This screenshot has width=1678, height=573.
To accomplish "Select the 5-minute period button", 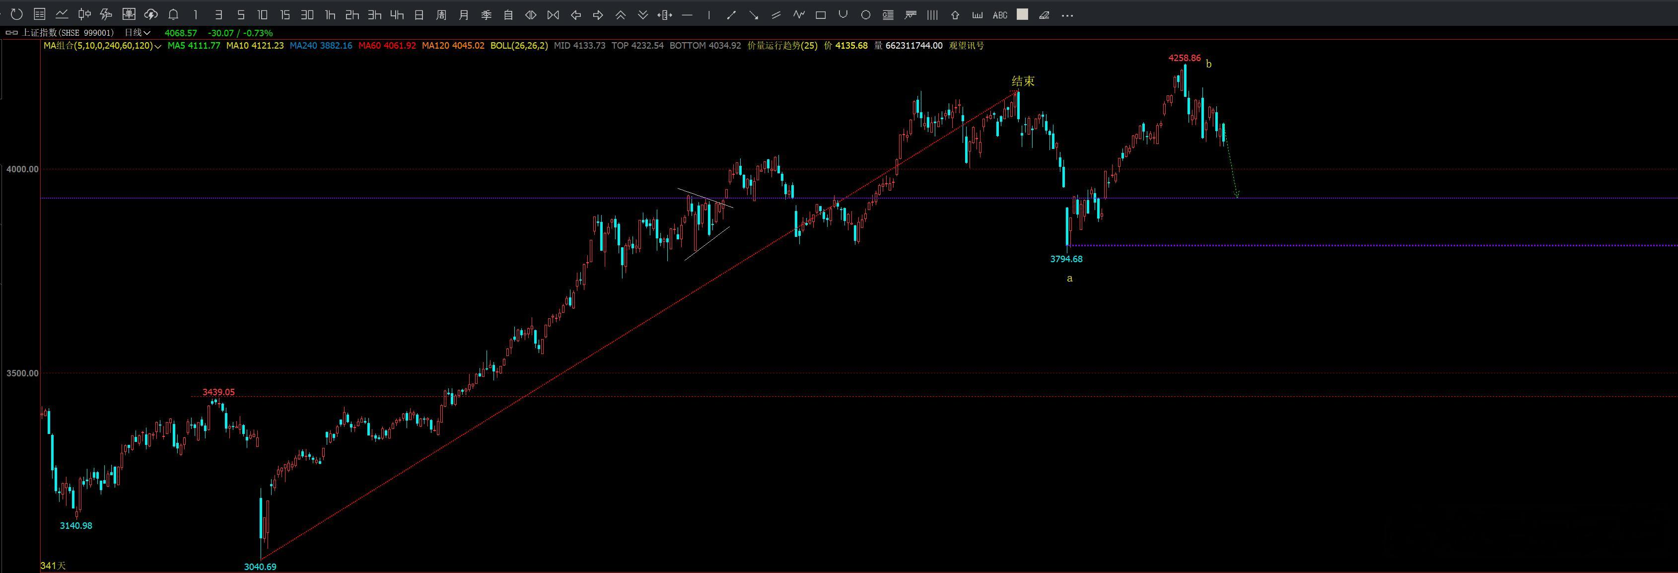I will 241,14.
